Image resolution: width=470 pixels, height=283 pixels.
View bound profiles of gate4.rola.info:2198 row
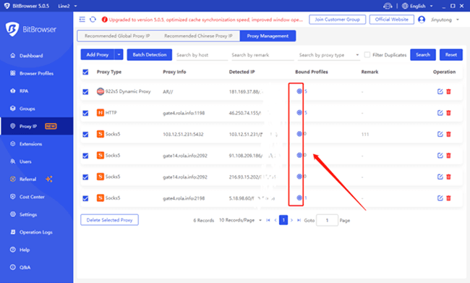299,198
